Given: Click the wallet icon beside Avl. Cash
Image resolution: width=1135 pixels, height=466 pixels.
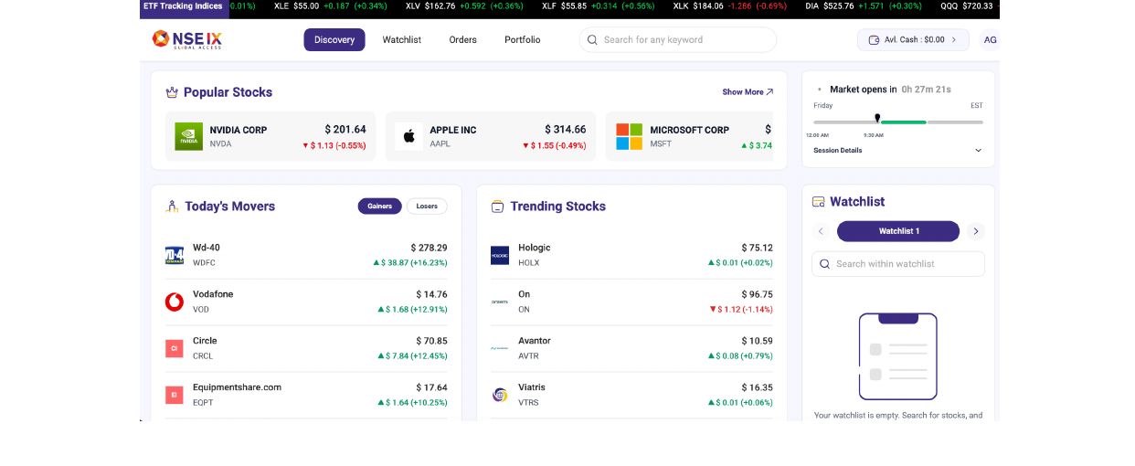Looking at the screenshot, I should pyautogui.click(x=875, y=40).
